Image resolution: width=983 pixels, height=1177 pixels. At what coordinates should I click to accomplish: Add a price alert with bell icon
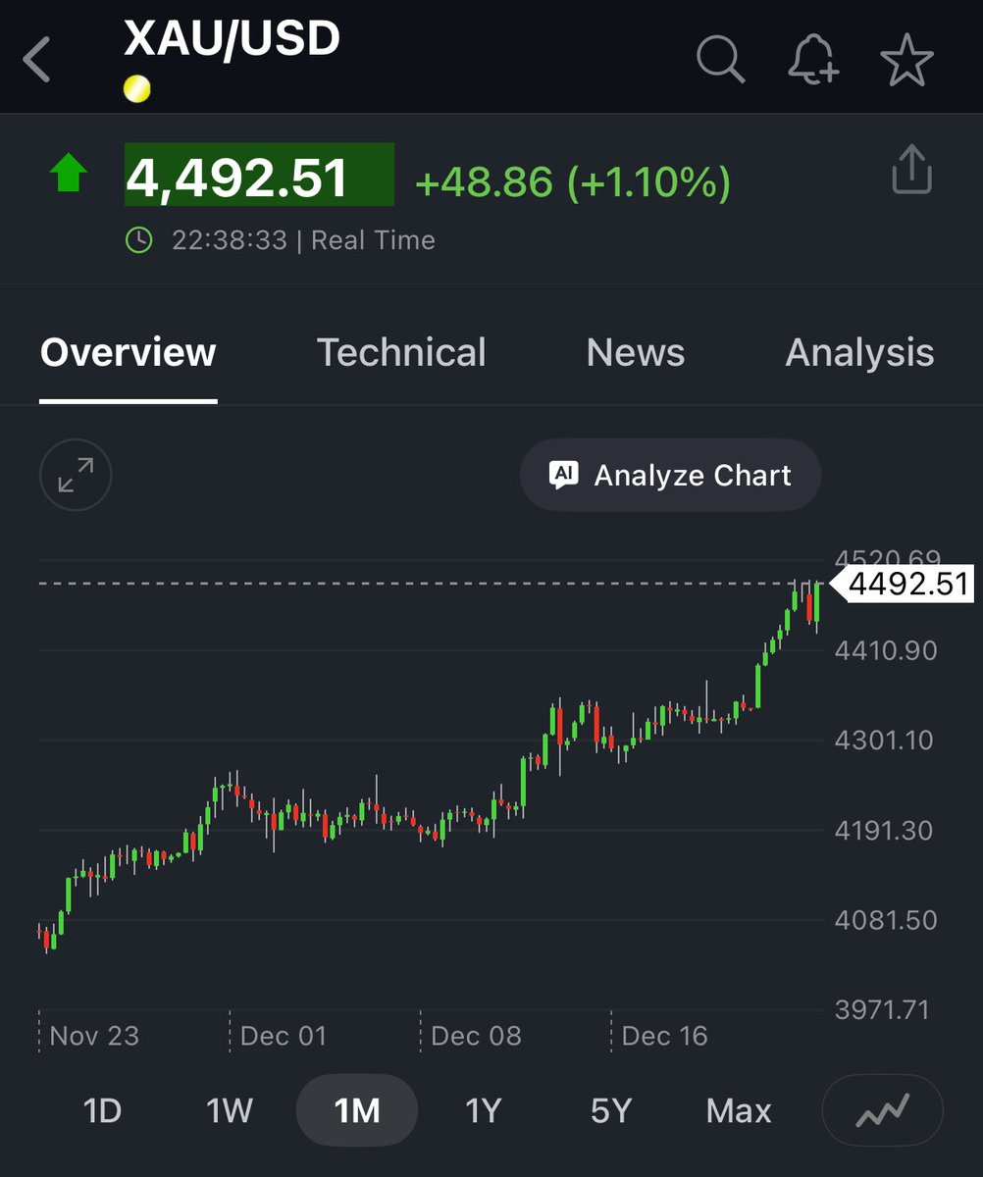coord(814,60)
